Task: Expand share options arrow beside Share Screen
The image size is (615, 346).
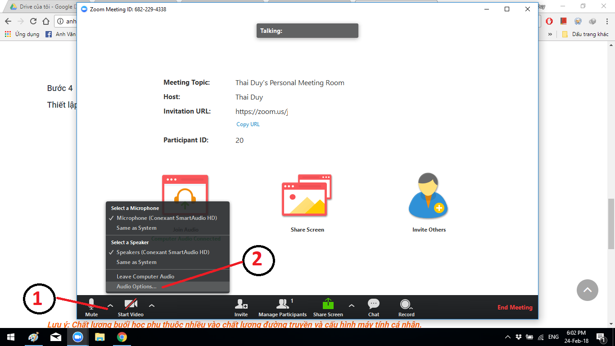Action: coord(352,305)
